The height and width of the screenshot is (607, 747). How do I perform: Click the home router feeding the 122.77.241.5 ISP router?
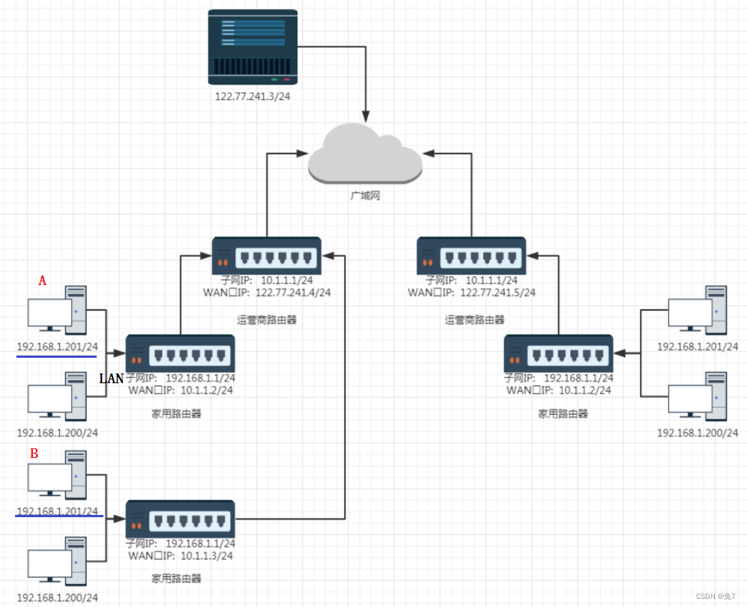(558, 353)
